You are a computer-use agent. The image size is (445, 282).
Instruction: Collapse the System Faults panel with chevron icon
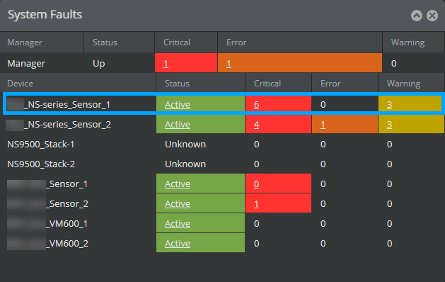click(x=416, y=16)
